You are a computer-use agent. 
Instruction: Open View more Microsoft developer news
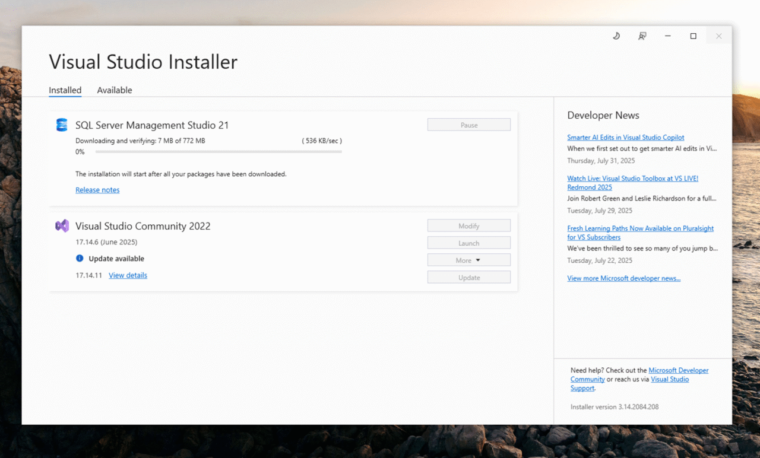624,278
